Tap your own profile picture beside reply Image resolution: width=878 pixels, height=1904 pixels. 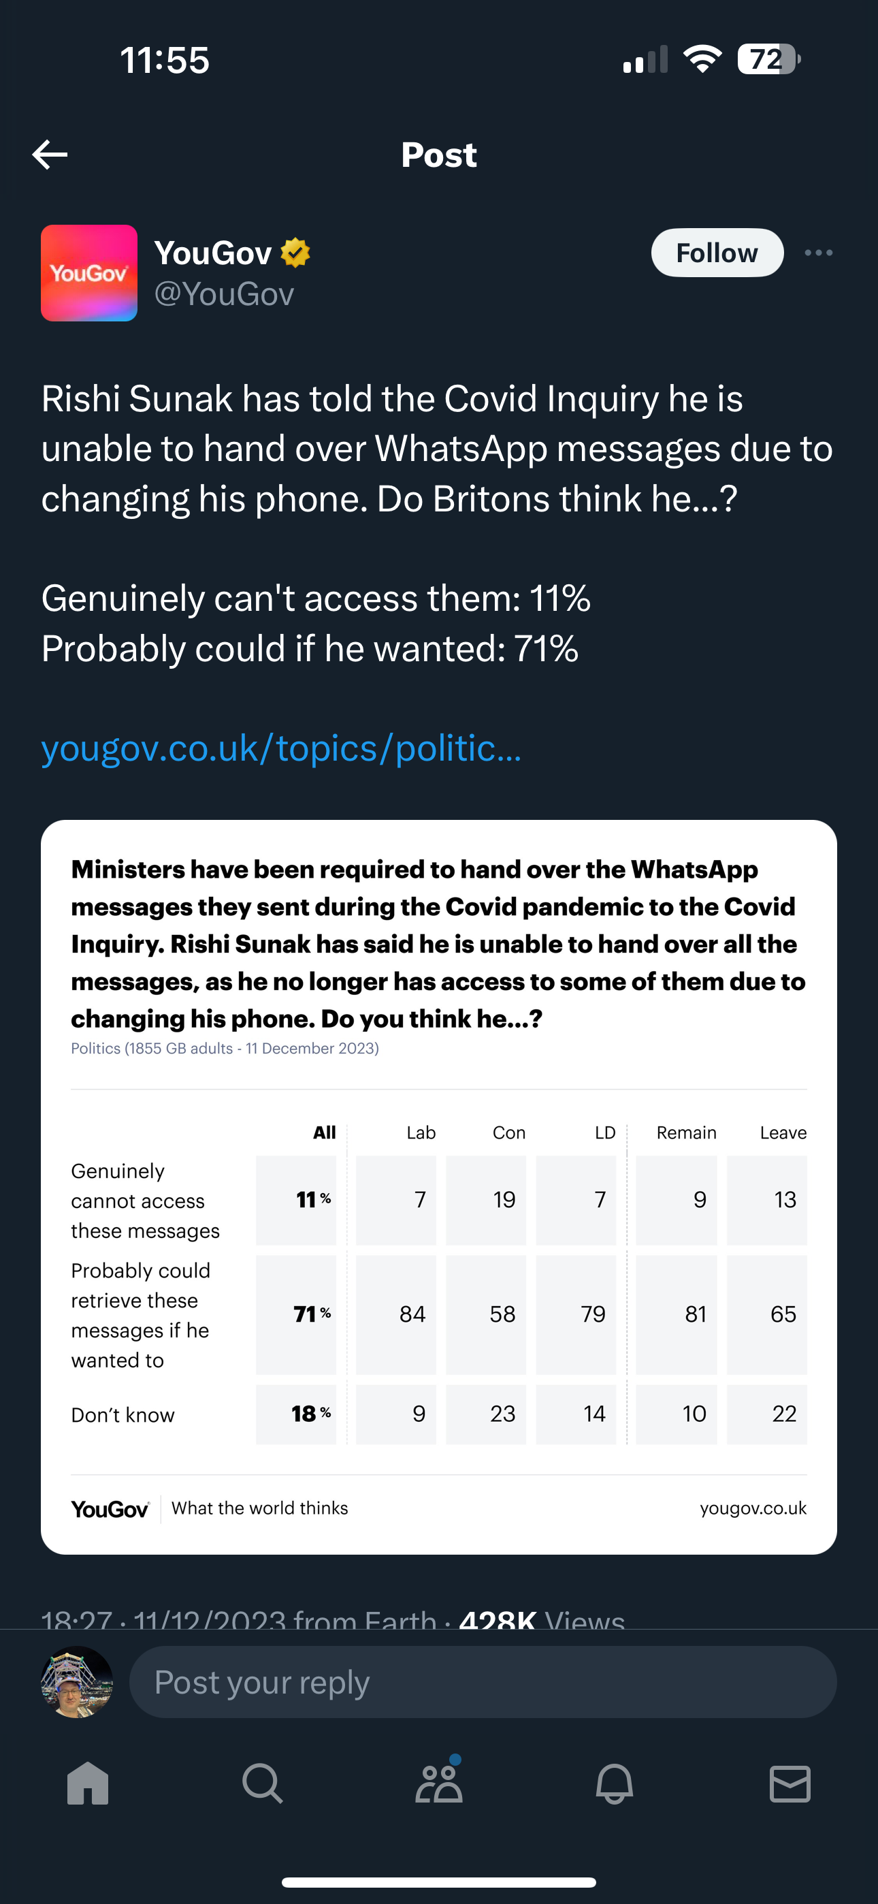point(77,1681)
